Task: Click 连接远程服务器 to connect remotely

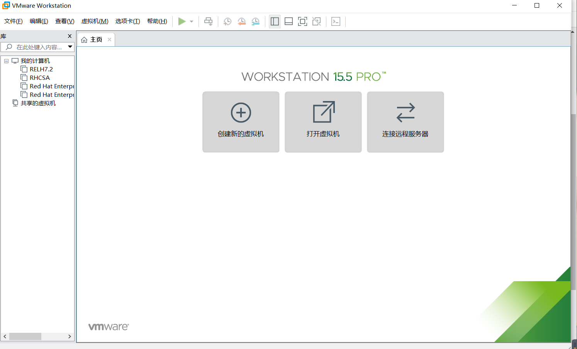Action: click(405, 122)
